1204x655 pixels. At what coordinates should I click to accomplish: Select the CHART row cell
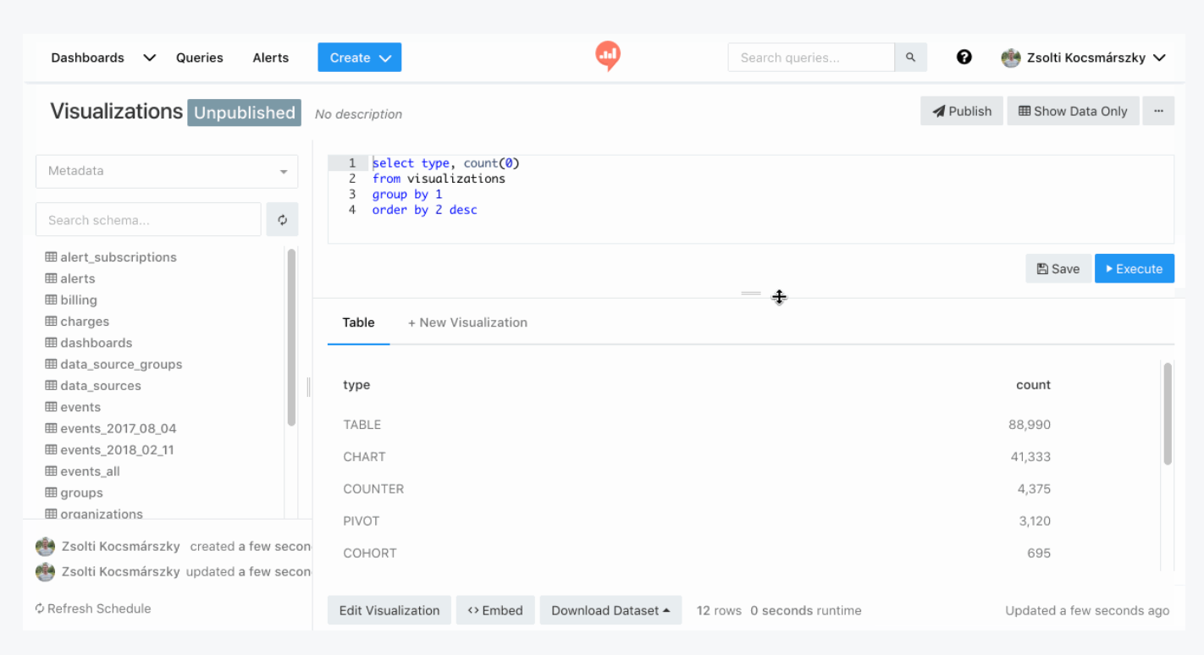pos(364,457)
